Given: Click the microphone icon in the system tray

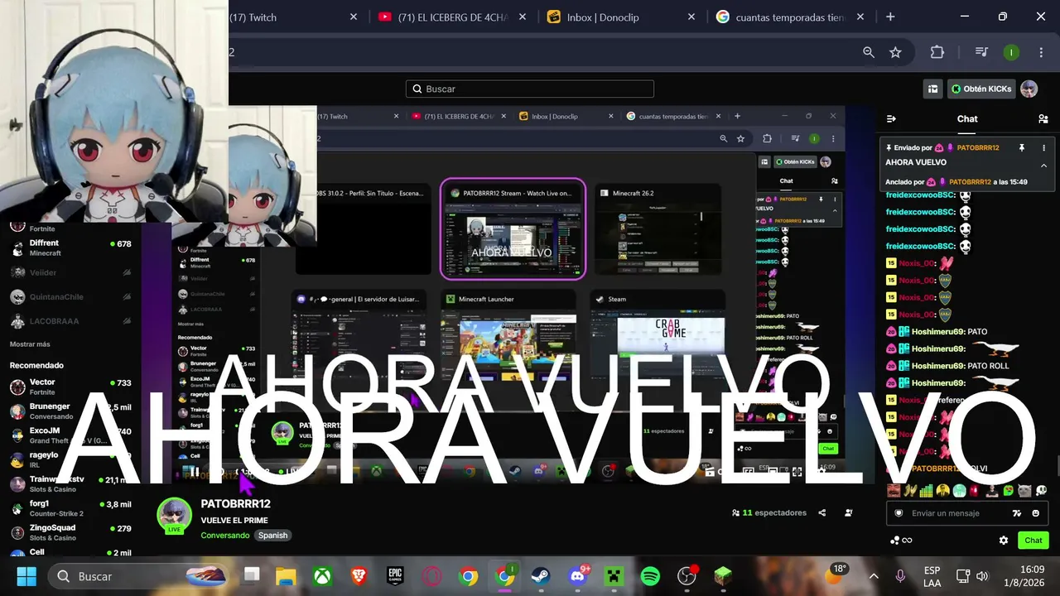Looking at the screenshot, I should (x=900, y=576).
